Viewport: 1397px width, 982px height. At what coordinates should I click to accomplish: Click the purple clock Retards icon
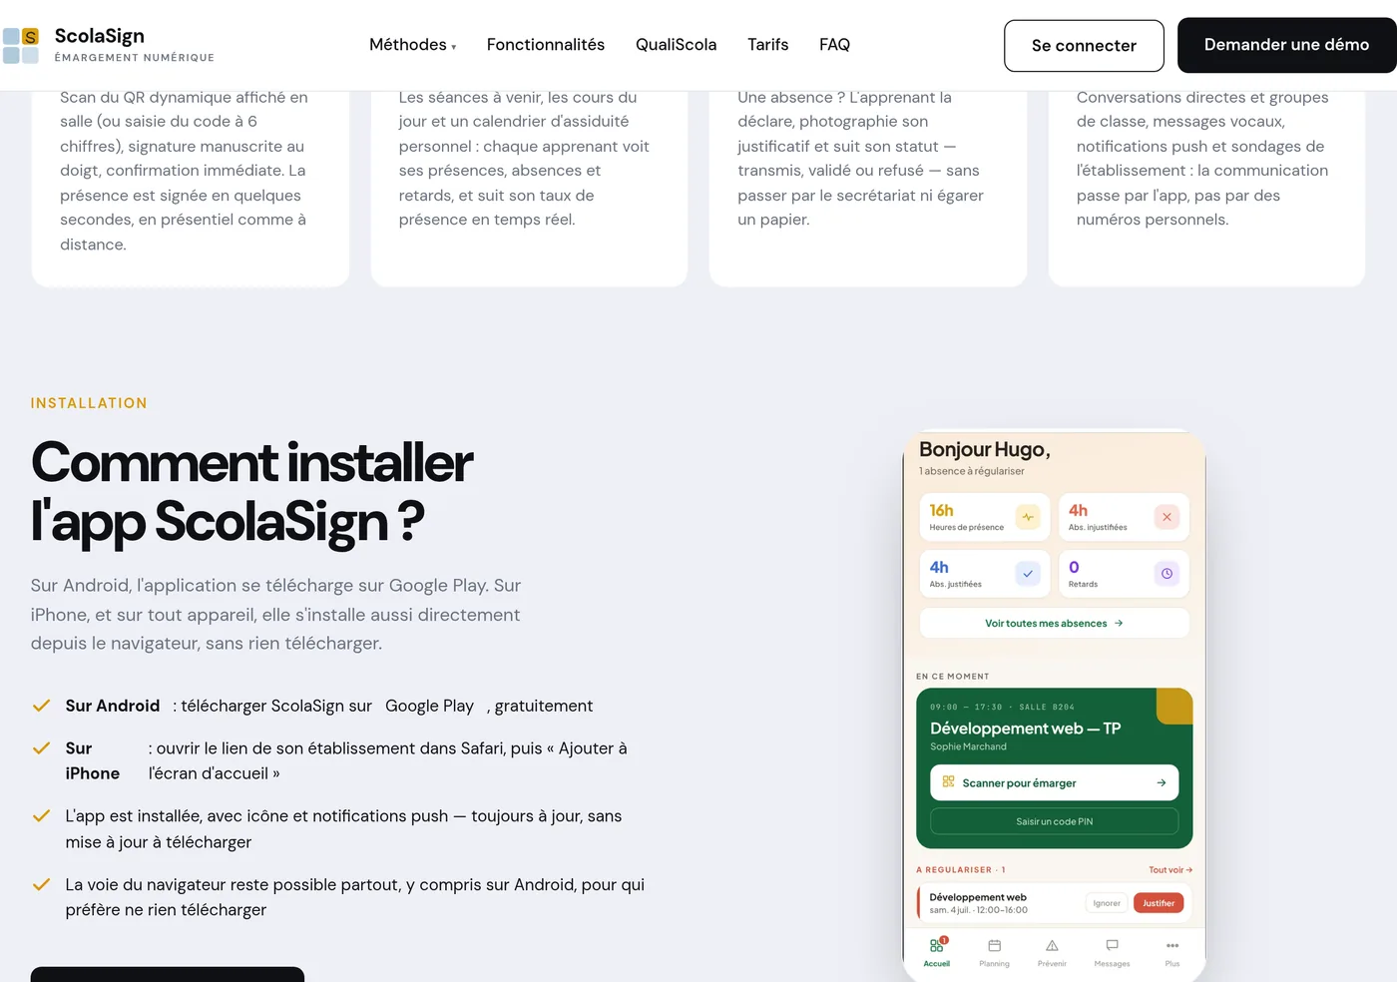click(x=1166, y=574)
